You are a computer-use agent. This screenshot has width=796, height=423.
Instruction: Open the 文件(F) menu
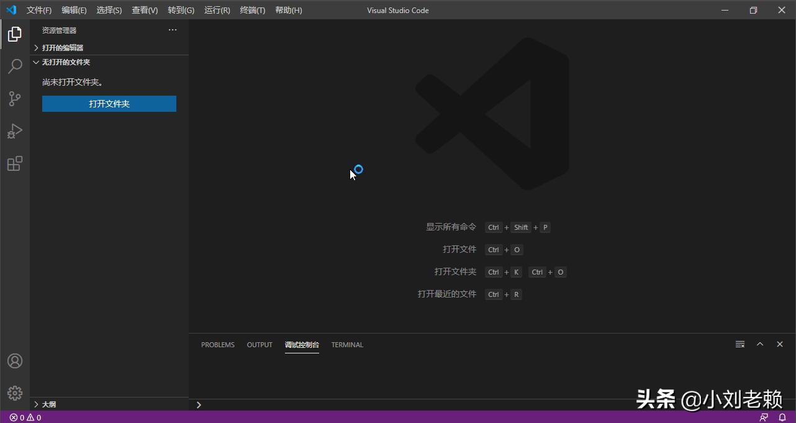click(x=38, y=10)
